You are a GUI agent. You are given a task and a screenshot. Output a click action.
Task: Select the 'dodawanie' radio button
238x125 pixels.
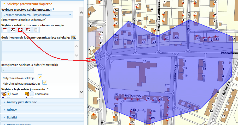32,94
